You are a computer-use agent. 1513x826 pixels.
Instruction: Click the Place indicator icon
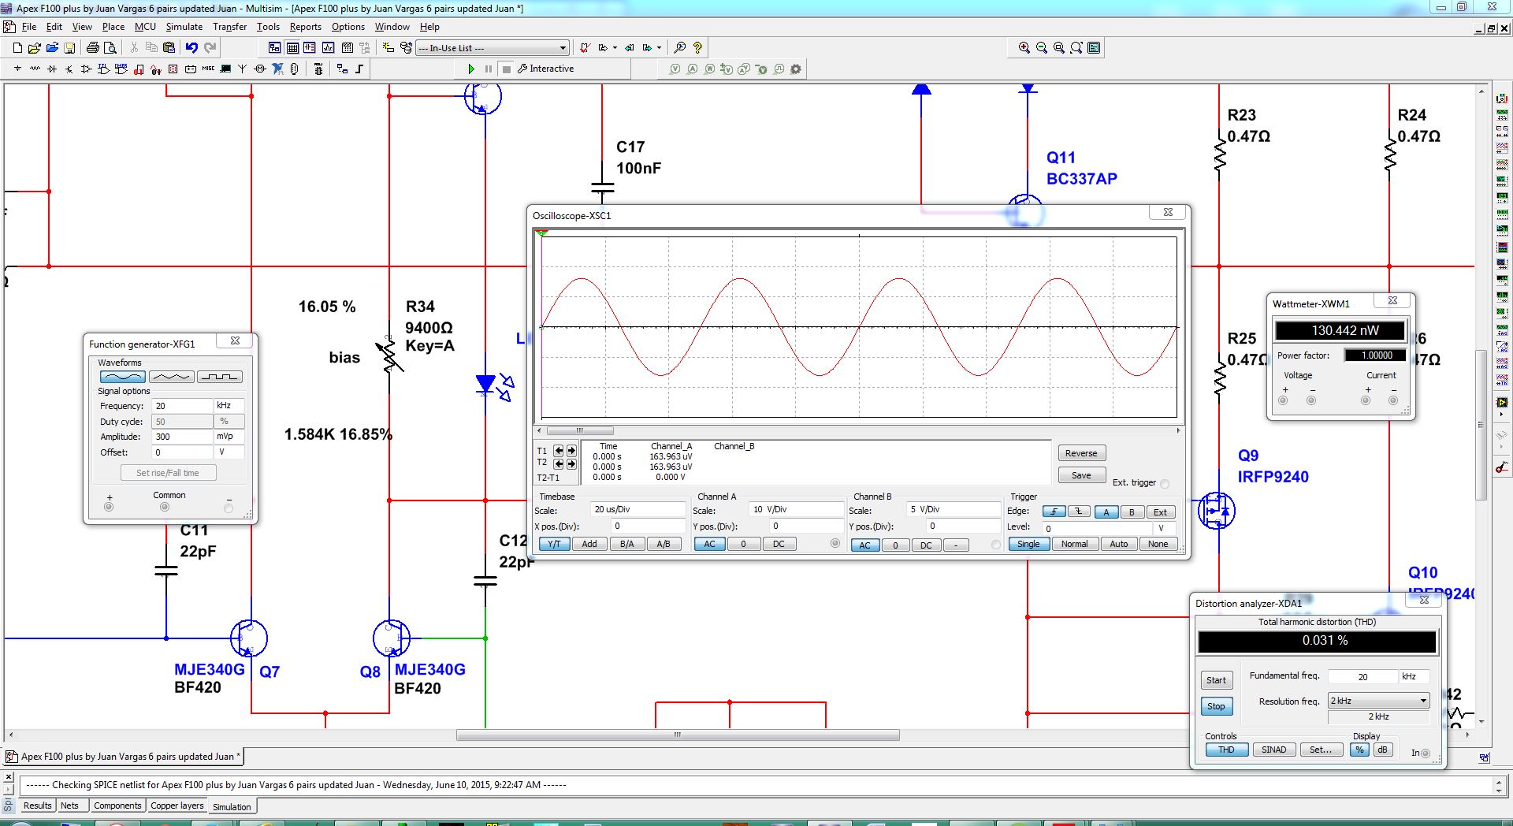(173, 69)
